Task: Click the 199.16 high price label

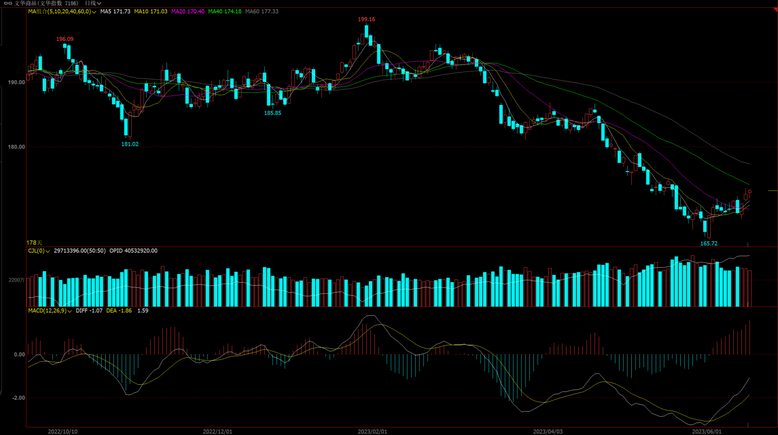Action: click(x=366, y=19)
